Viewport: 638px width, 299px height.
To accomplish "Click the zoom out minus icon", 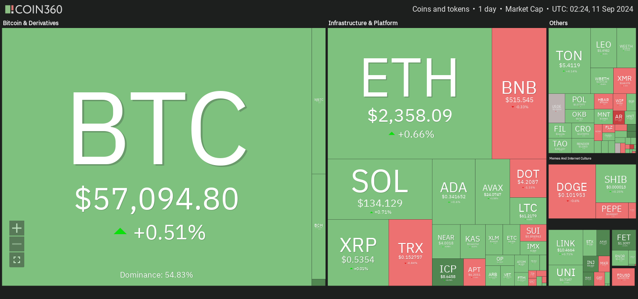I will point(17,244).
